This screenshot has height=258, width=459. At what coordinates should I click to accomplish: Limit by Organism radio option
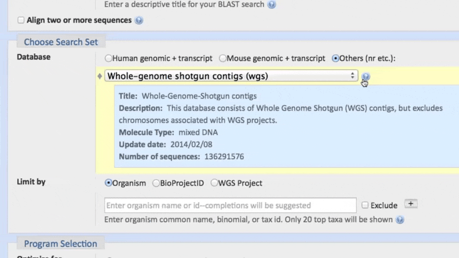coord(108,183)
